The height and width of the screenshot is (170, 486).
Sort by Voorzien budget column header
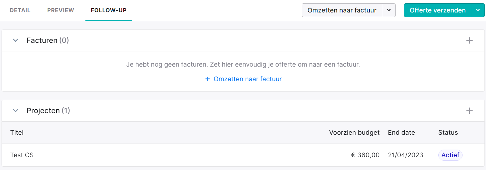click(x=354, y=133)
